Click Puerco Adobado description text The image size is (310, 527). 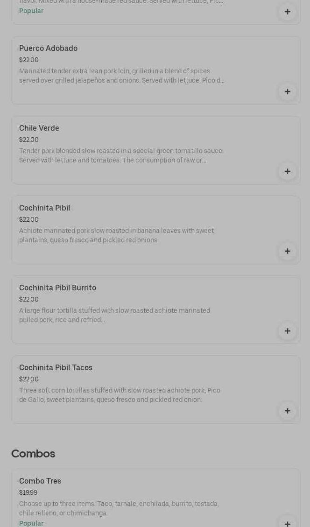point(121,76)
